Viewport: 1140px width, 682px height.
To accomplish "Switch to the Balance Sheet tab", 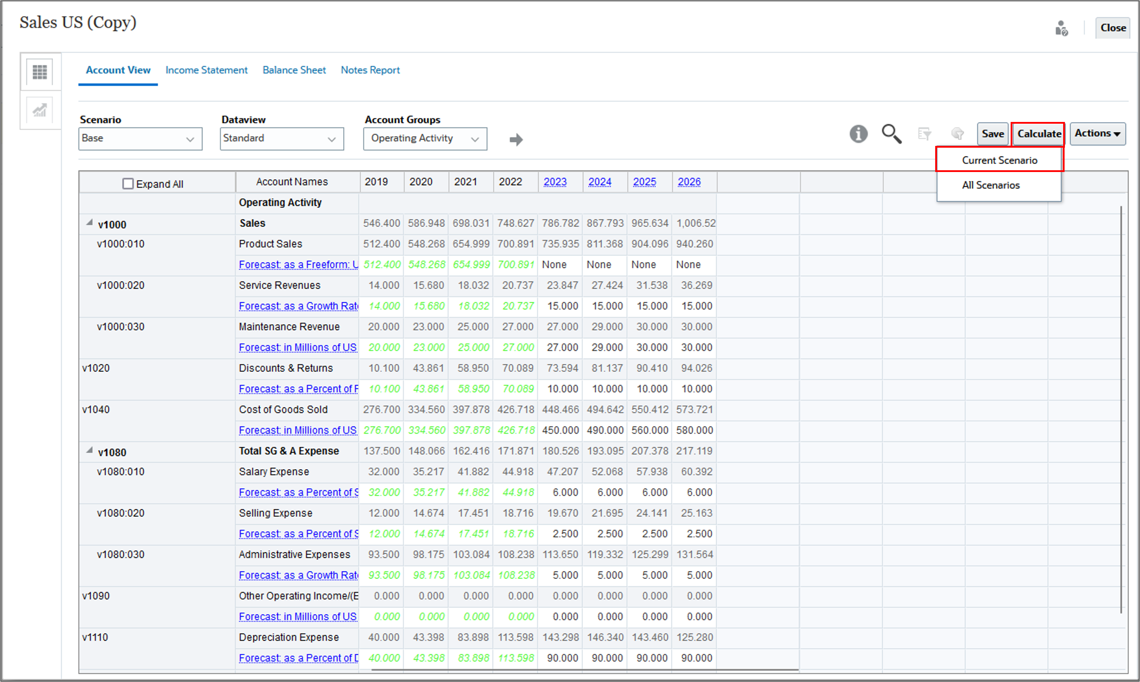I will coord(294,70).
